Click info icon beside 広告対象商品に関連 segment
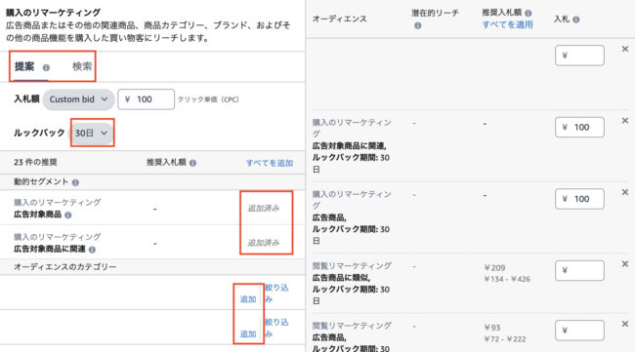This screenshot has width=635, height=352. pos(92,250)
